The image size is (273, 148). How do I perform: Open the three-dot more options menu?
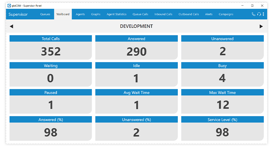coord(263,14)
